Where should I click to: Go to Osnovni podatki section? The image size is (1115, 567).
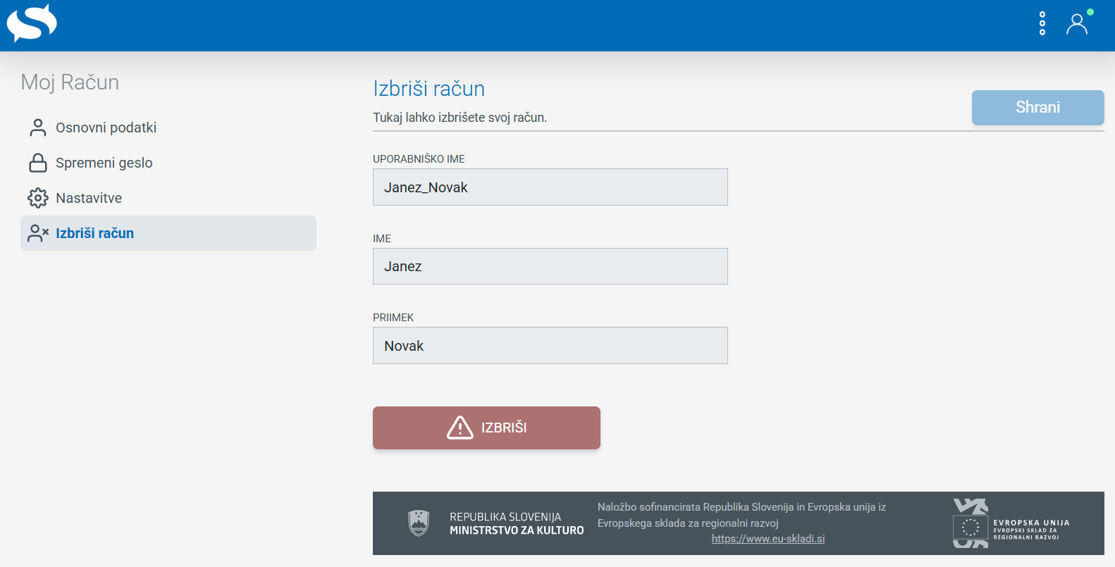tap(106, 127)
